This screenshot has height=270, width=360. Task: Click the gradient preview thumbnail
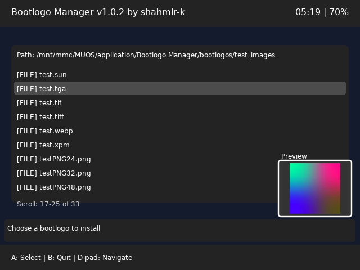[315, 188]
